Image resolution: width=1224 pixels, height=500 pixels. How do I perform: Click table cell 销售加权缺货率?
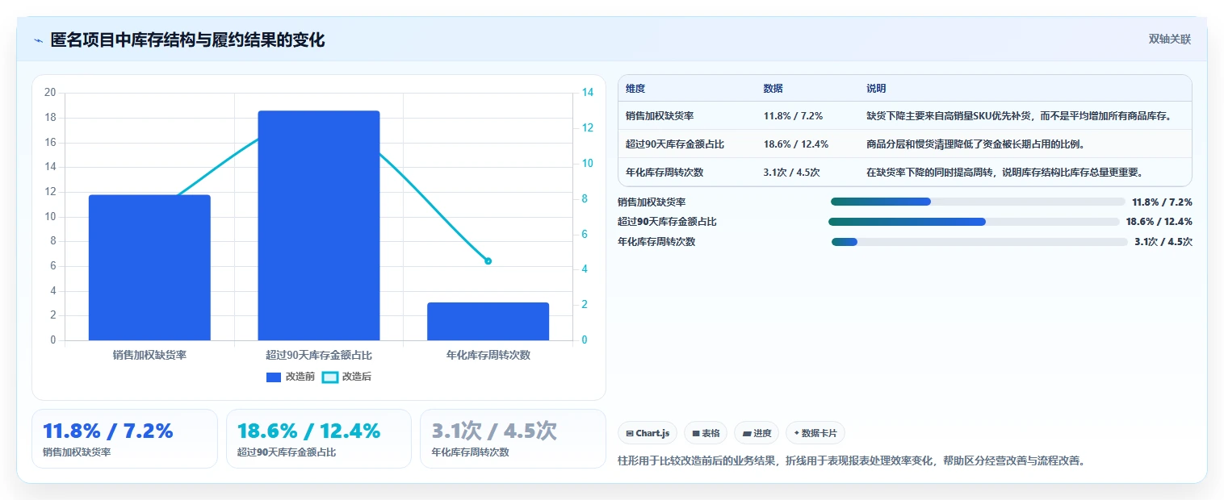660,115
